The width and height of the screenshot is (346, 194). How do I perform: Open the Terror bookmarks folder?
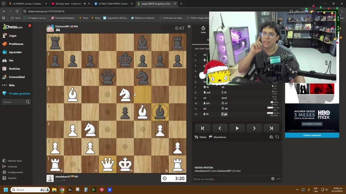[16, 18]
